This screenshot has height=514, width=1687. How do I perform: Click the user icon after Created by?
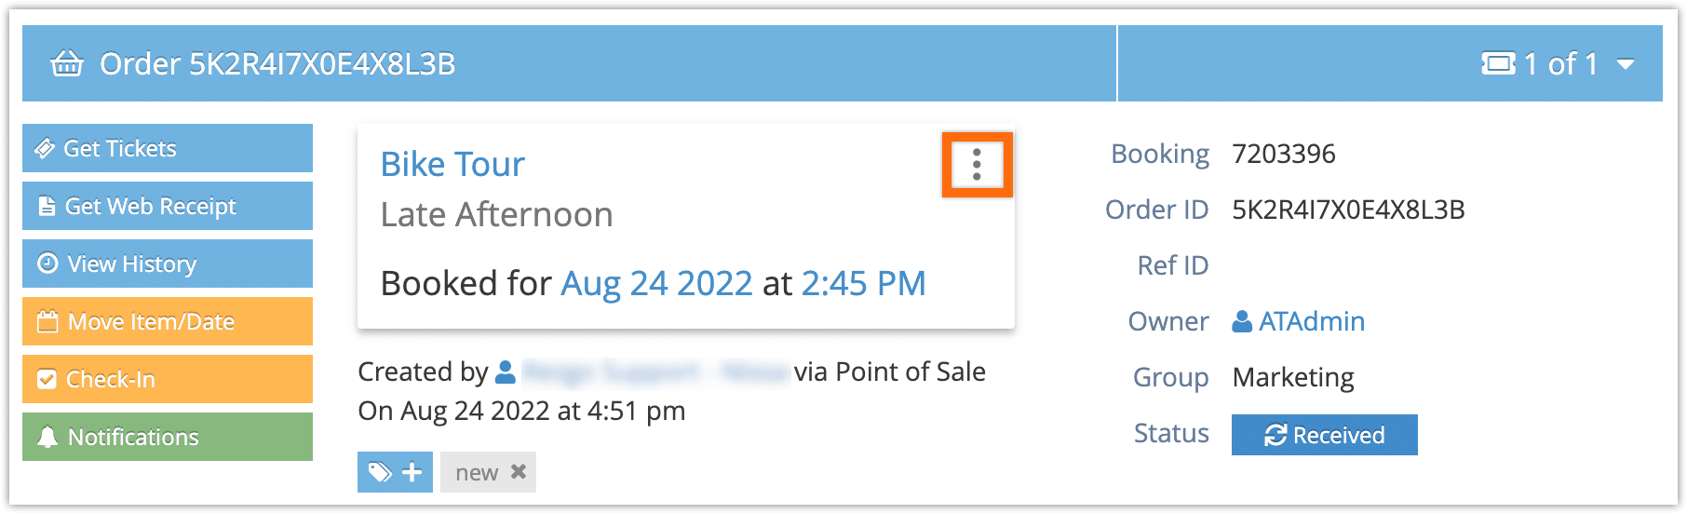[506, 372]
